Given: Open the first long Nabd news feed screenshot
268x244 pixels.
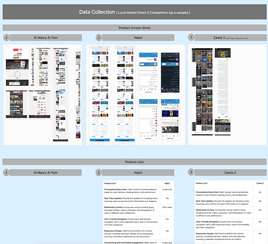Looking at the screenshot, I should pyautogui.click(x=100, y=95).
